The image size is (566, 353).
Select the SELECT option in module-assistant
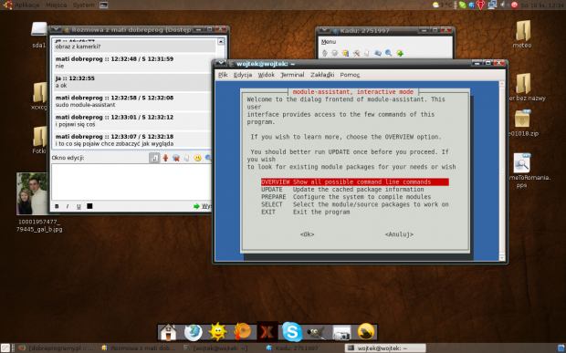(355, 204)
